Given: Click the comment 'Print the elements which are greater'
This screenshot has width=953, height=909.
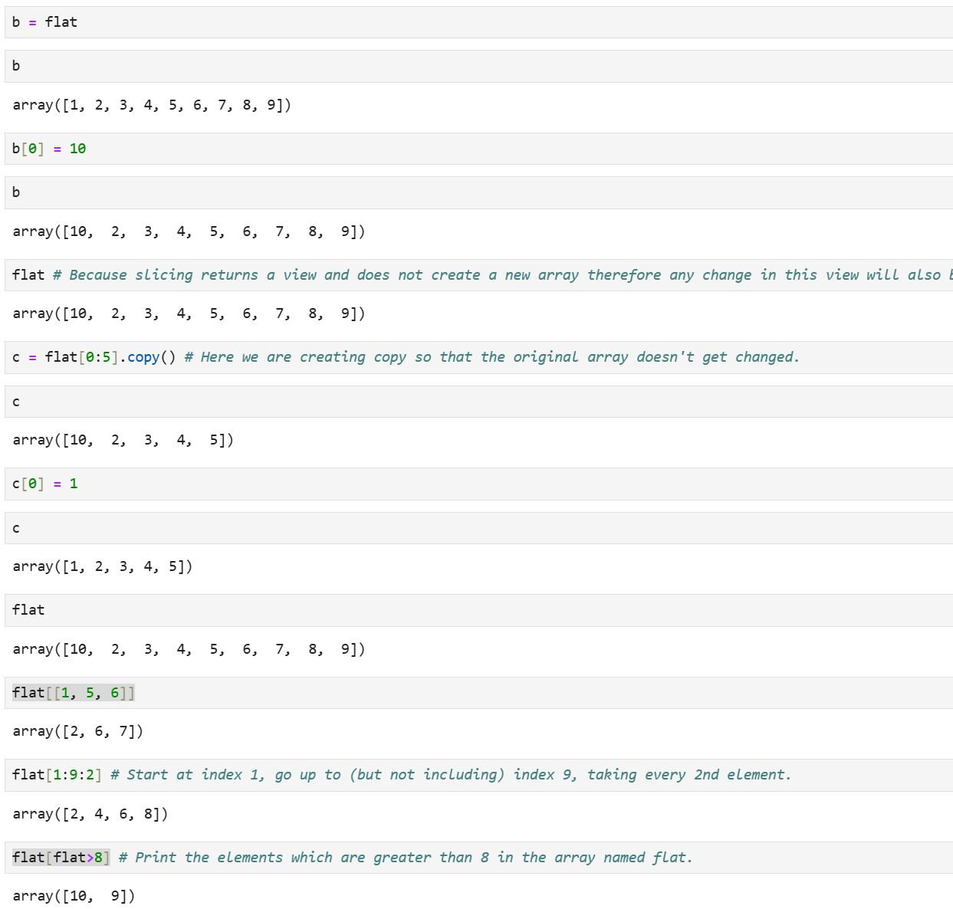Looking at the screenshot, I should tap(406, 858).
